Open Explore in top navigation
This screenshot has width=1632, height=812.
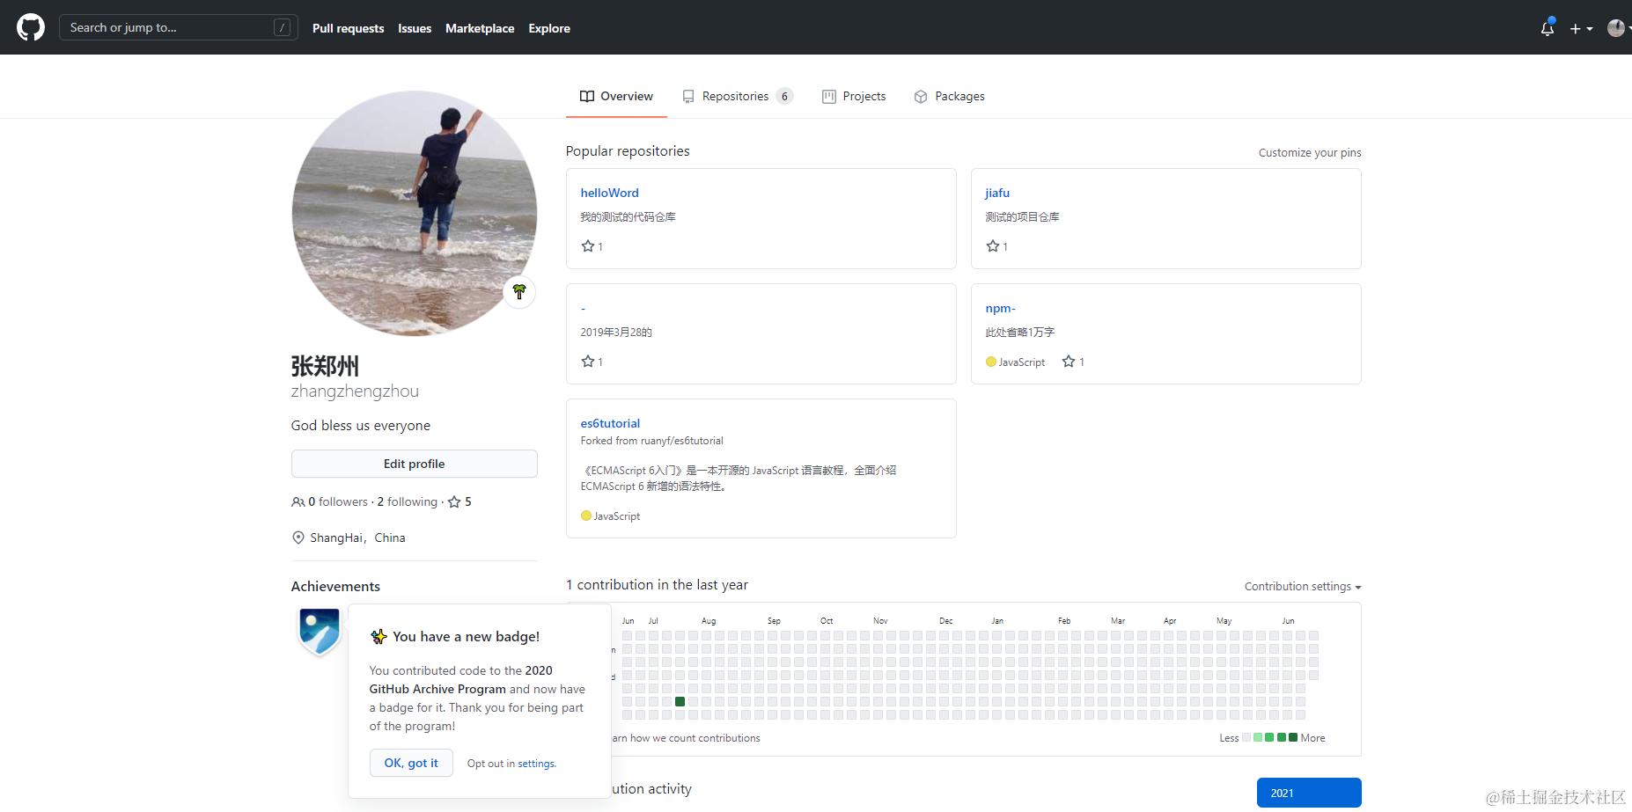click(x=549, y=28)
